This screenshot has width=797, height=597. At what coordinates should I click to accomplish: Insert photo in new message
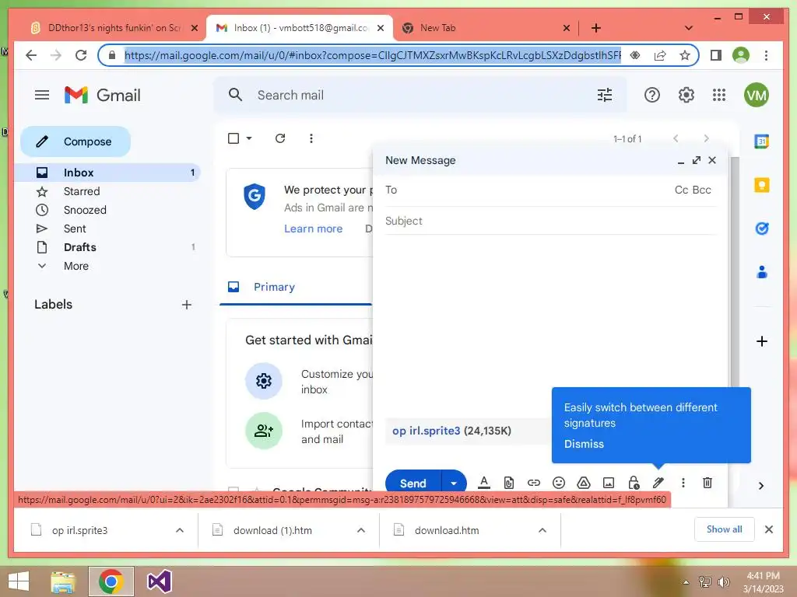(x=609, y=483)
